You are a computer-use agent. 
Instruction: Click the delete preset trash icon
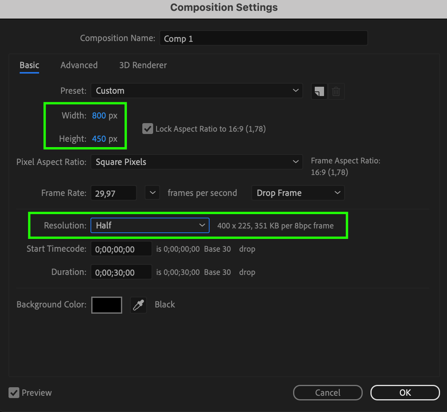point(336,91)
